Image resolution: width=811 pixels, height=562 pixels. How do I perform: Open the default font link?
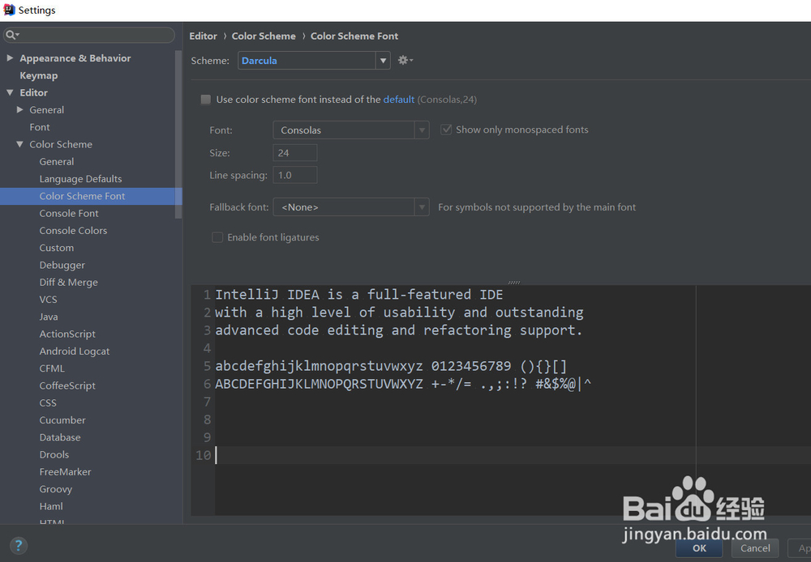(399, 99)
